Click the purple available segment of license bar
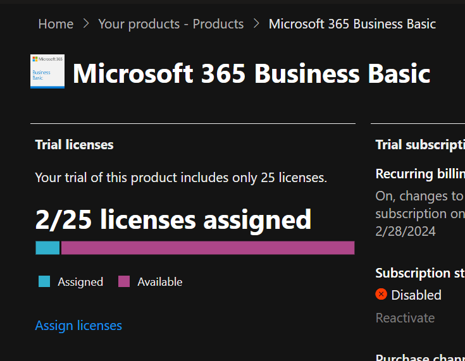Image resolution: width=465 pixels, height=361 pixels. click(x=208, y=248)
